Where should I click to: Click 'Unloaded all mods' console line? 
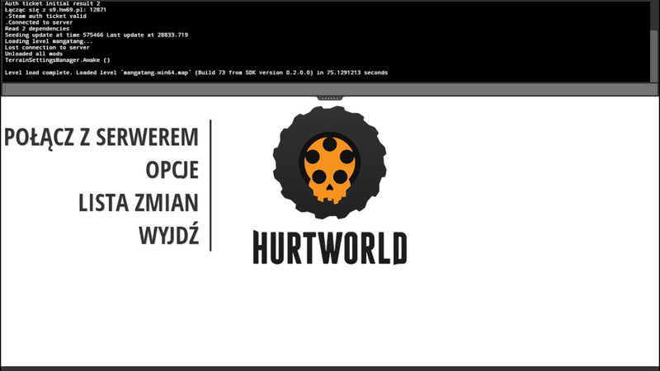coord(34,54)
